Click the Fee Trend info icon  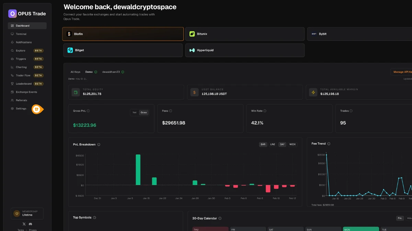tap(329, 144)
